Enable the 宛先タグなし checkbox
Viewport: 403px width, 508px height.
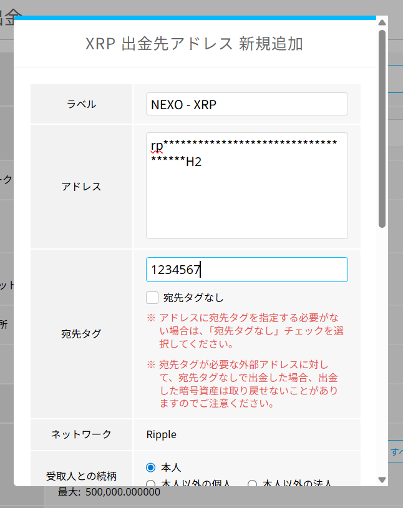(152, 298)
